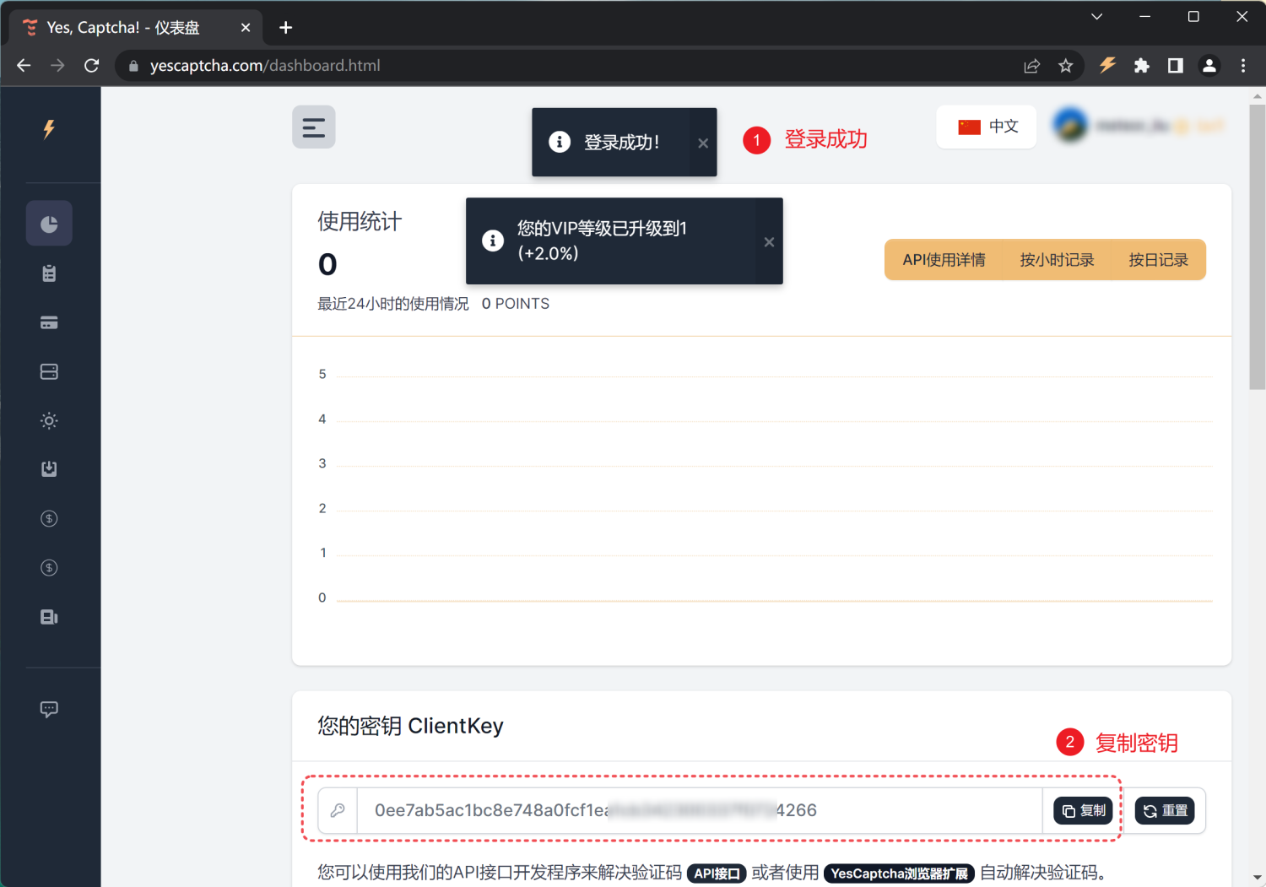1266x887 pixels.
Task: Open the sun-shaped sidebar icon
Action: (49, 420)
